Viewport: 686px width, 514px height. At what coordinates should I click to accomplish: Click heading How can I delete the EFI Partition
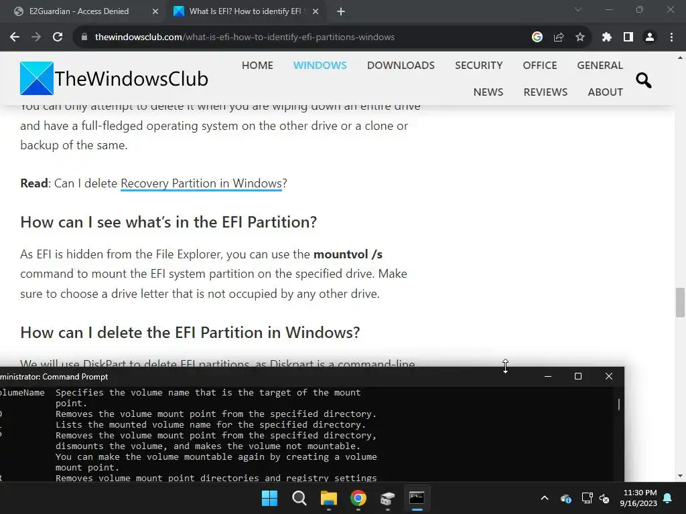click(x=190, y=333)
